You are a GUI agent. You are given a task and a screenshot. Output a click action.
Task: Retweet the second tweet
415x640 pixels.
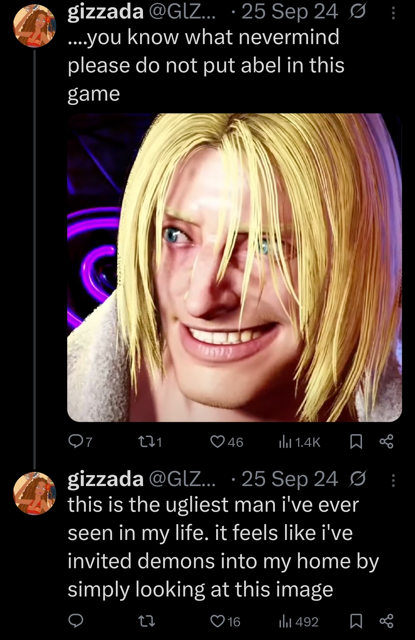click(x=147, y=621)
